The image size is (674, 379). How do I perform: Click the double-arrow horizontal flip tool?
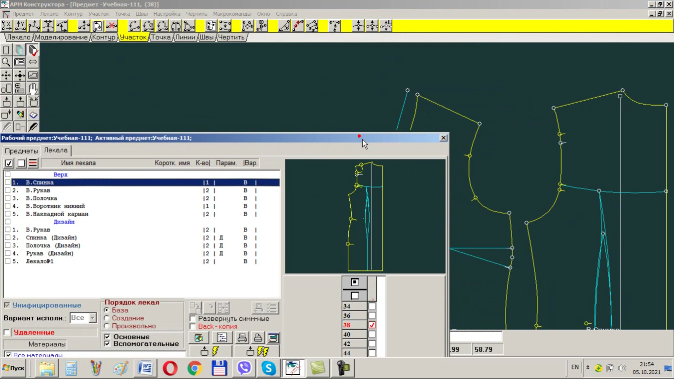pos(33,62)
